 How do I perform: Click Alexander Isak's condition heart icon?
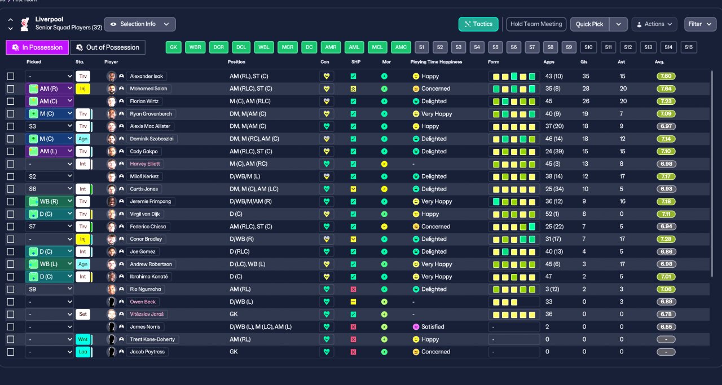[327, 76]
